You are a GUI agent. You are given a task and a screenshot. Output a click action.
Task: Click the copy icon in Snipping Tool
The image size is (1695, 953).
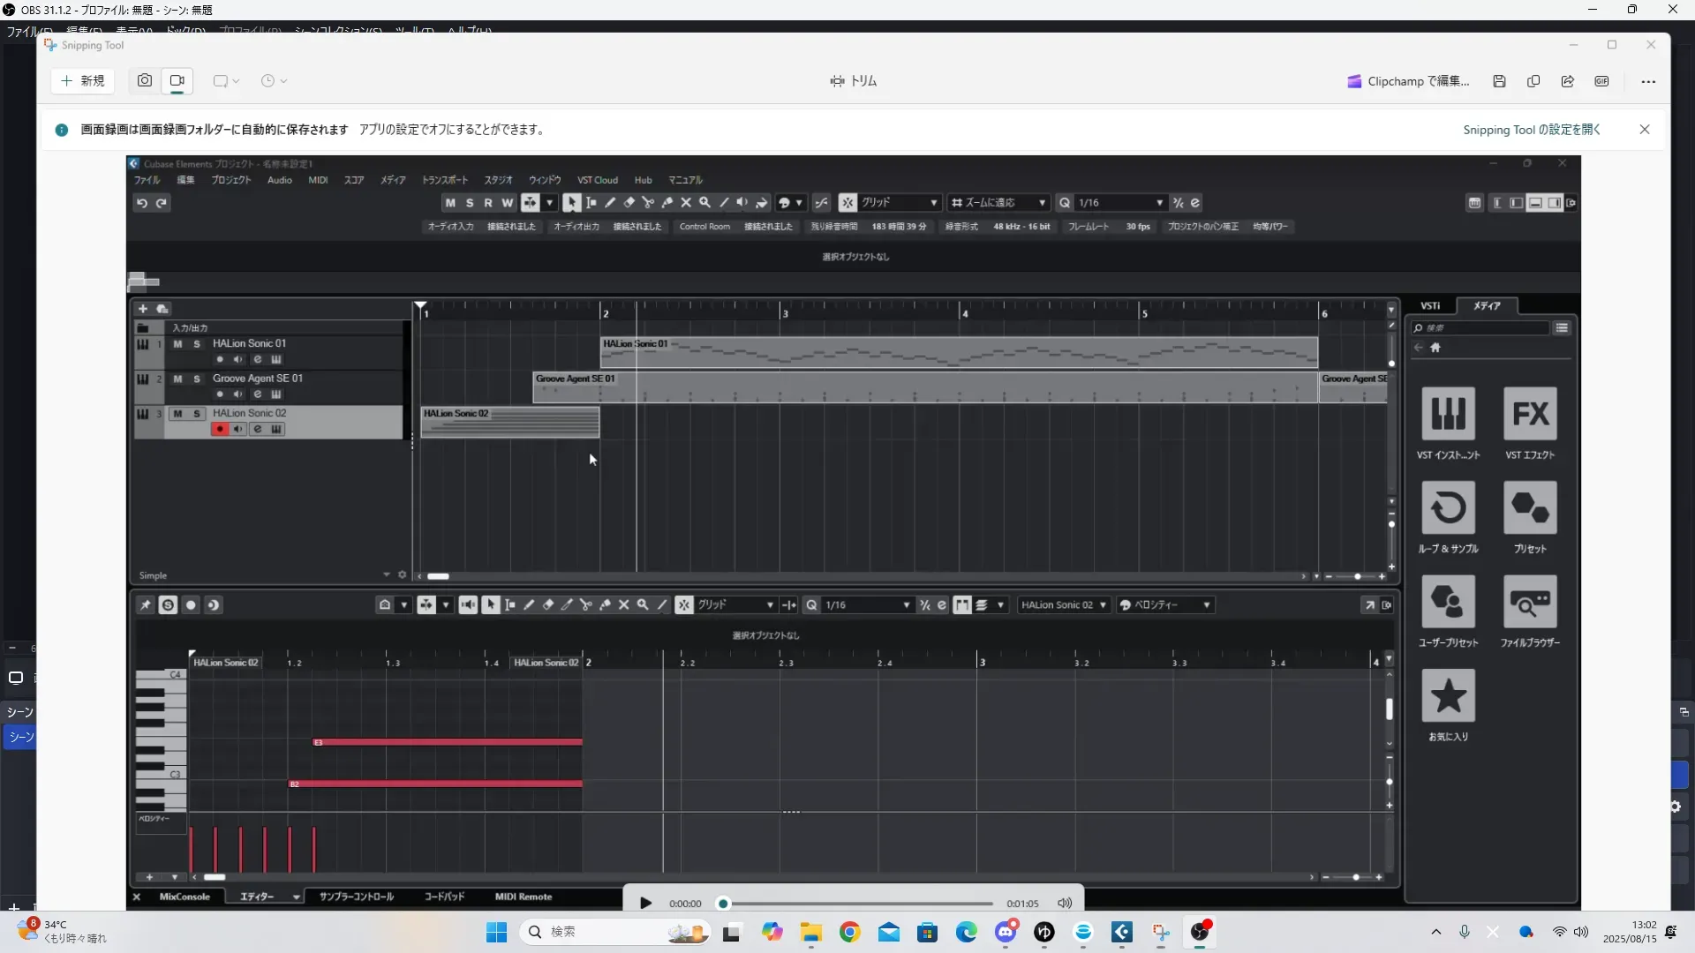click(x=1533, y=81)
